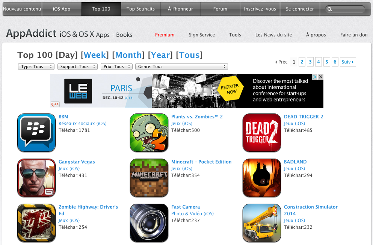Focus the search field in navbar

click(x=345, y=9)
